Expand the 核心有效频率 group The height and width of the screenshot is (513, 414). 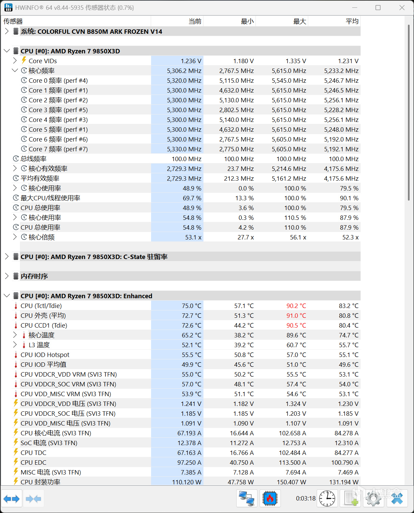(x=15, y=168)
